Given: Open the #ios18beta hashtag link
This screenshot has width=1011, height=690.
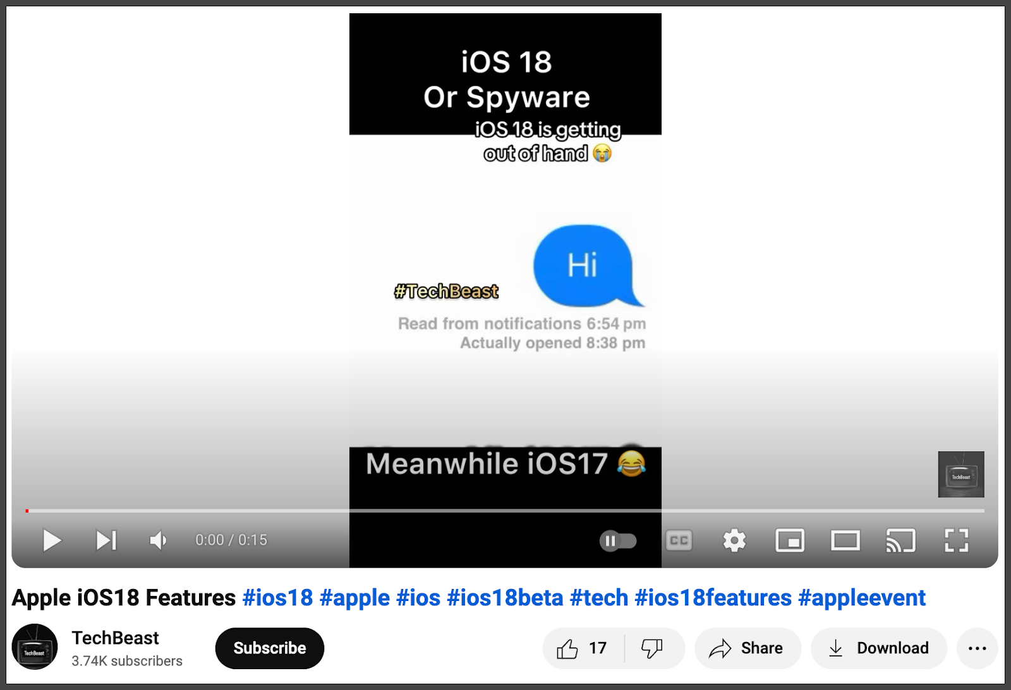Looking at the screenshot, I should pos(505,598).
